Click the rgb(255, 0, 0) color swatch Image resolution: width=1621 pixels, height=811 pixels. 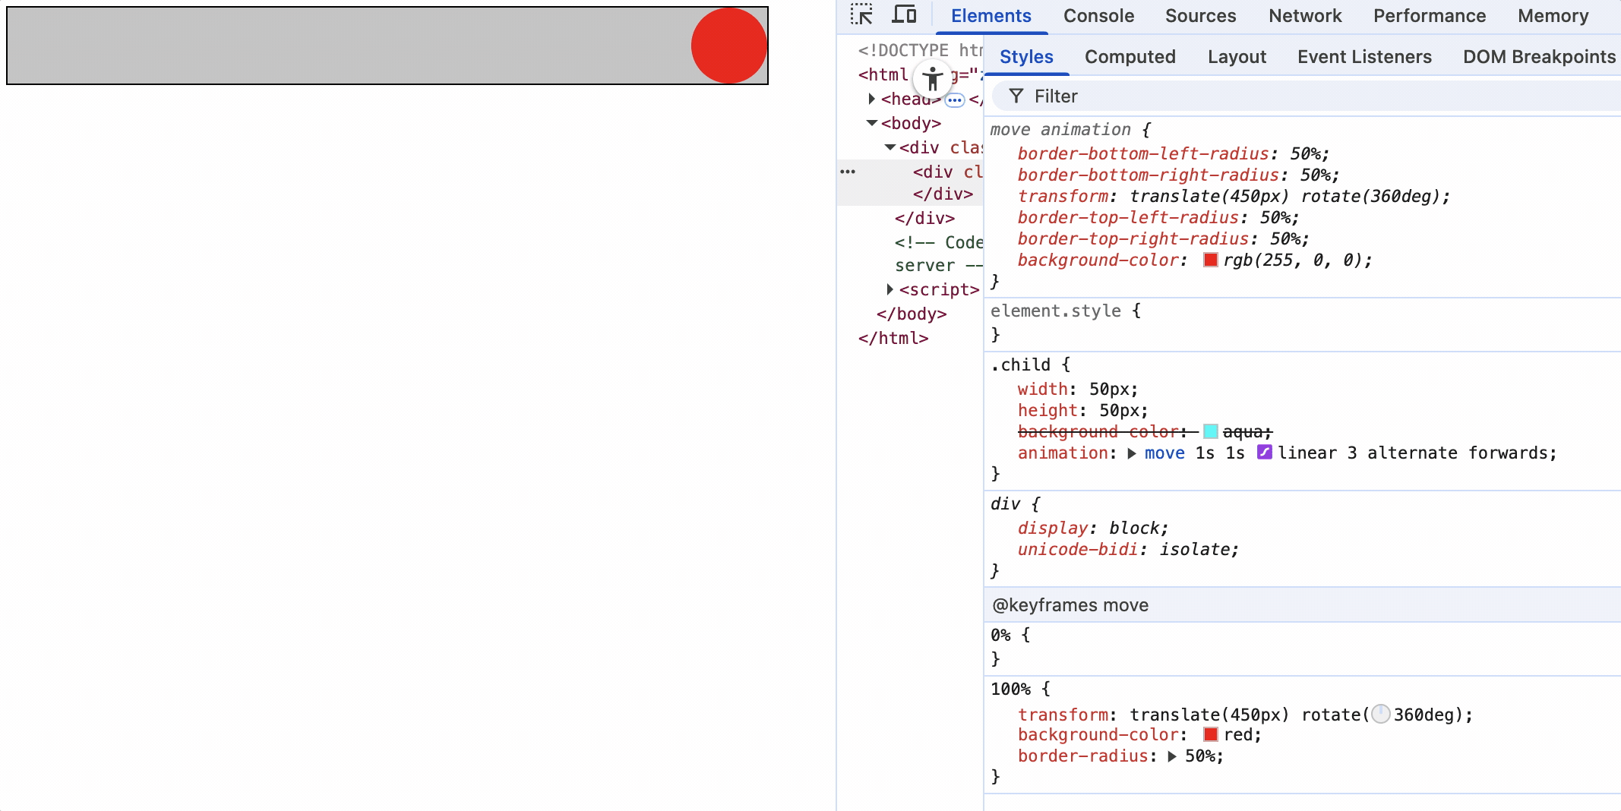click(1211, 260)
